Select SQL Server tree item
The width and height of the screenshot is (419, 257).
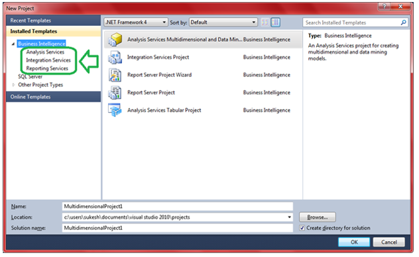coord(30,77)
